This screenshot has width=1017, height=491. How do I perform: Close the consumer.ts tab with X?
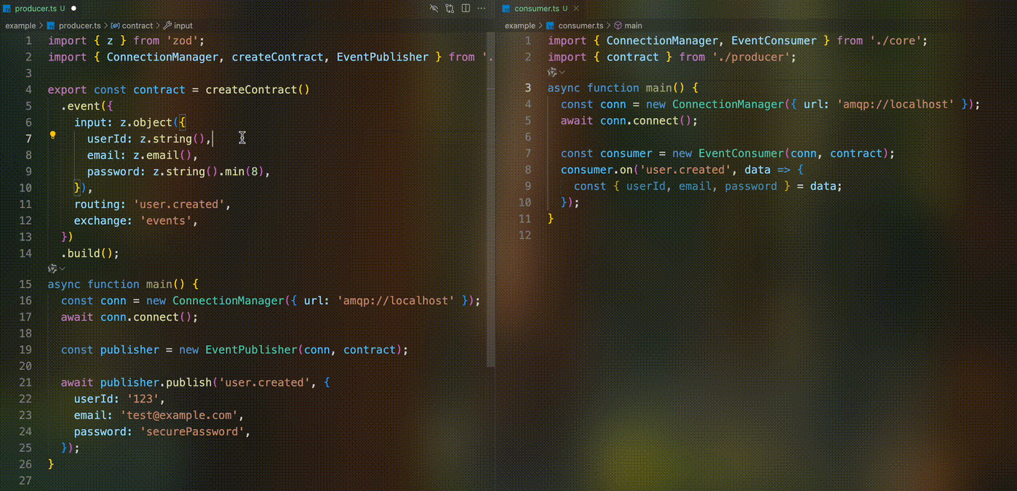tap(576, 9)
